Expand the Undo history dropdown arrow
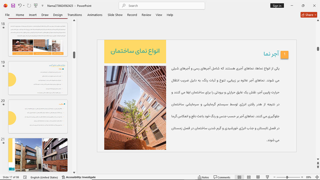The width and height of the screenshot is (320, 180). pos(24,6)
